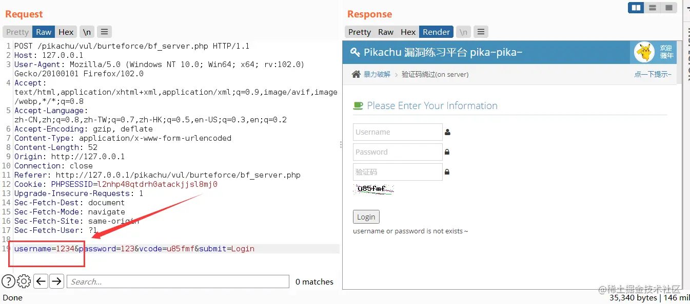The image size is (690, 304).
Task: Click the Login button in rendered page
Action: pos(366,217)
